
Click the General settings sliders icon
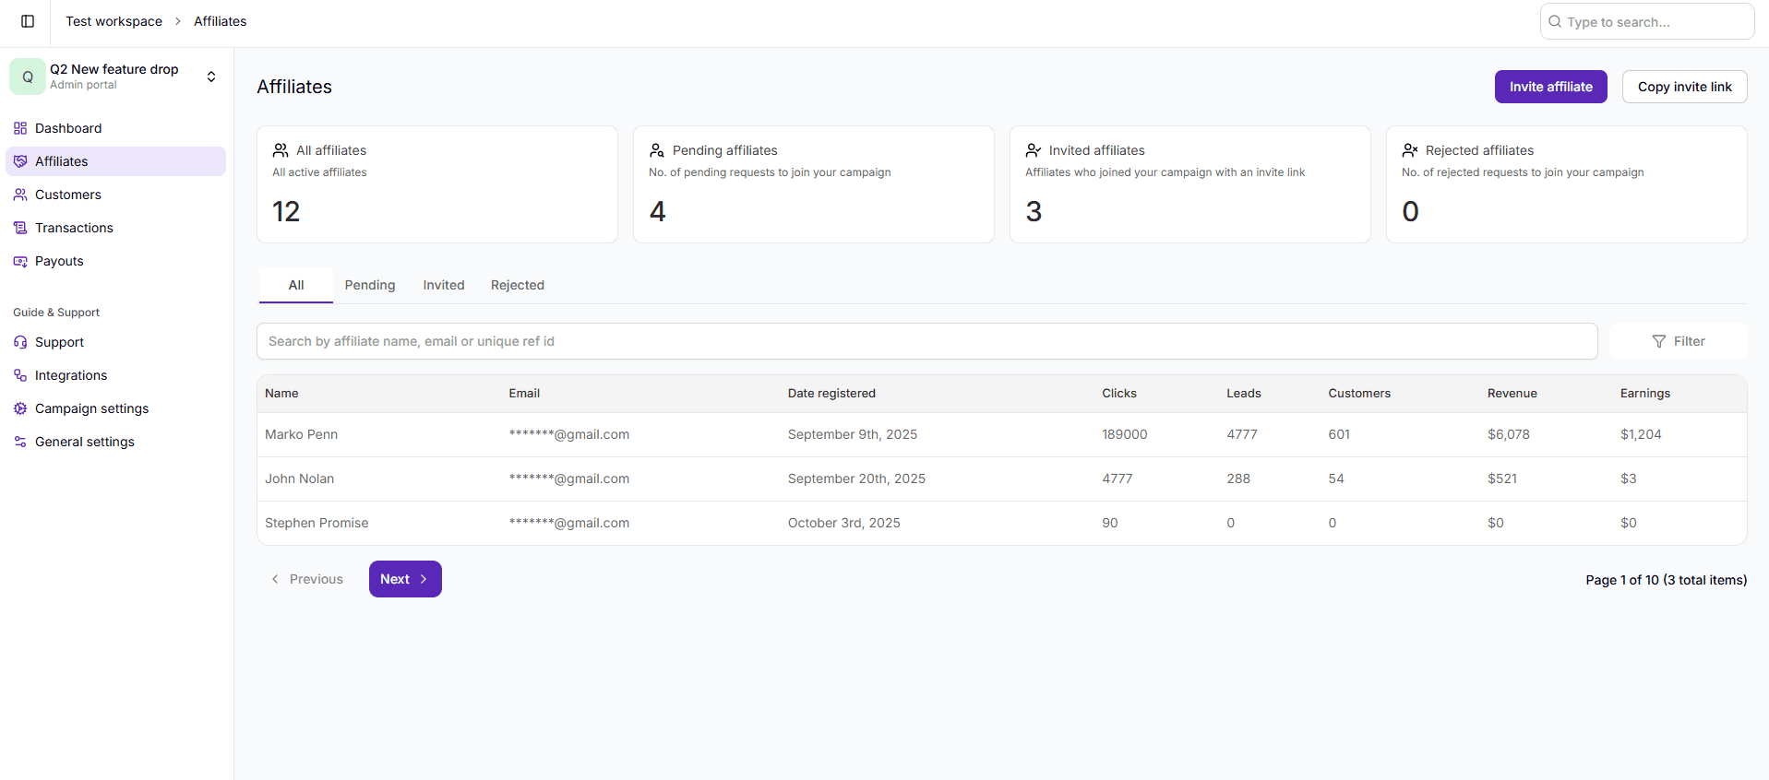20,442
